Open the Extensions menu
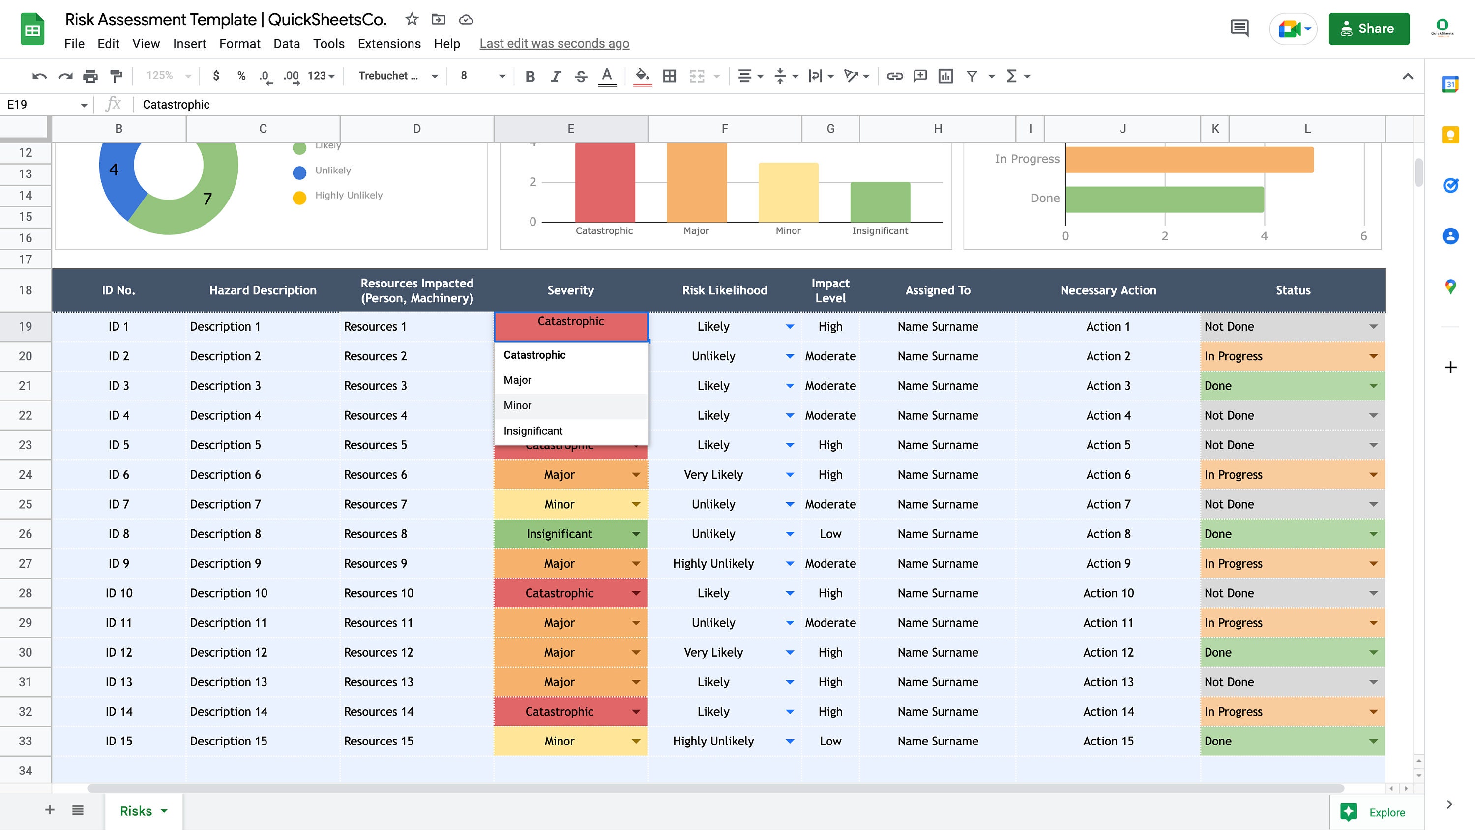1475x830 pixels. (389, 44)
